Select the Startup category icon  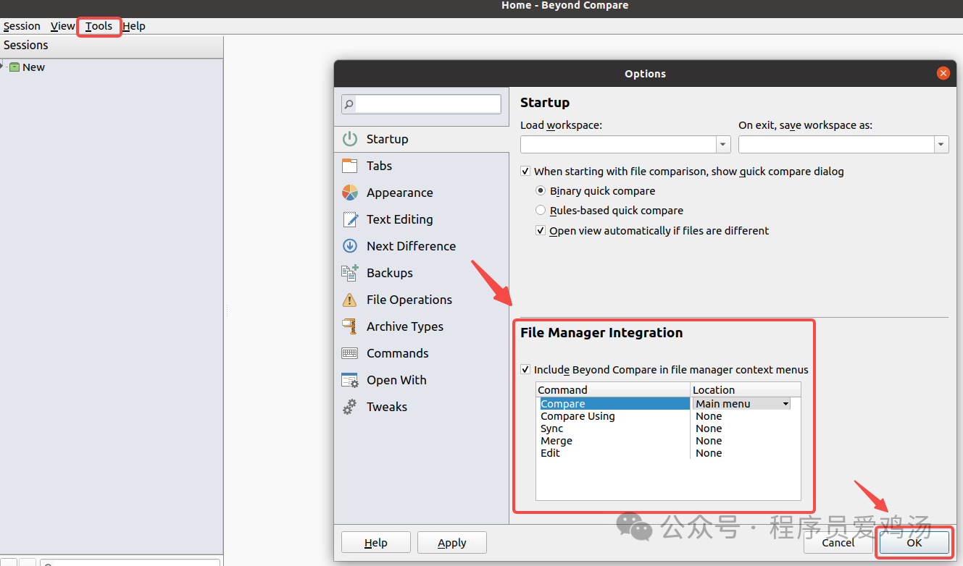[350, 138]
